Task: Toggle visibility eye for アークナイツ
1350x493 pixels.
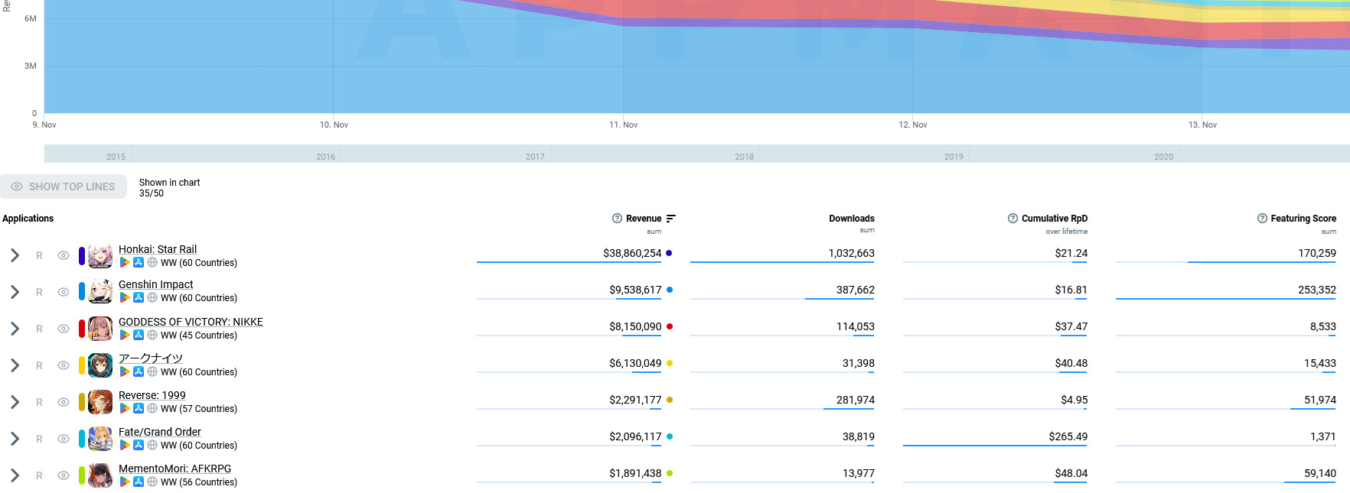Action: 64,365
